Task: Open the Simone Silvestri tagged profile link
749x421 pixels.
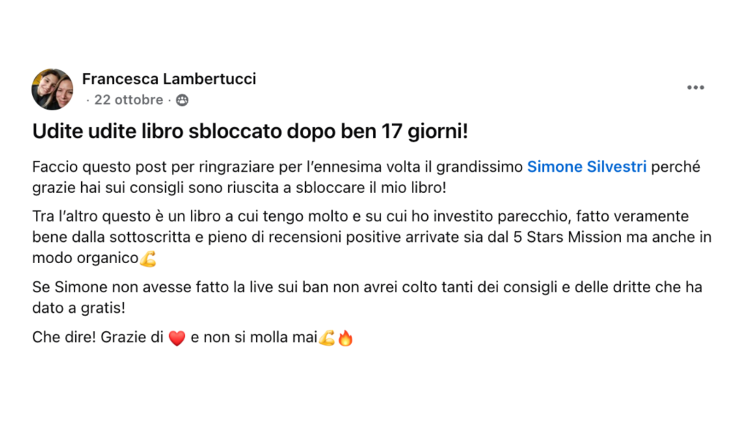Action: pos(587,167)
